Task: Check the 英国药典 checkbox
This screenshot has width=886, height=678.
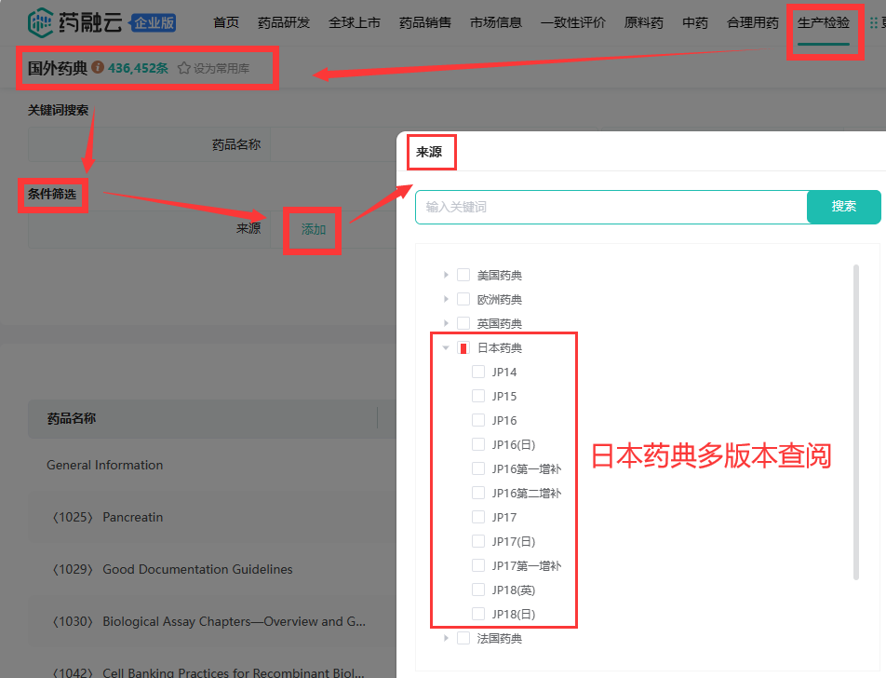Action: click(463, 323)
